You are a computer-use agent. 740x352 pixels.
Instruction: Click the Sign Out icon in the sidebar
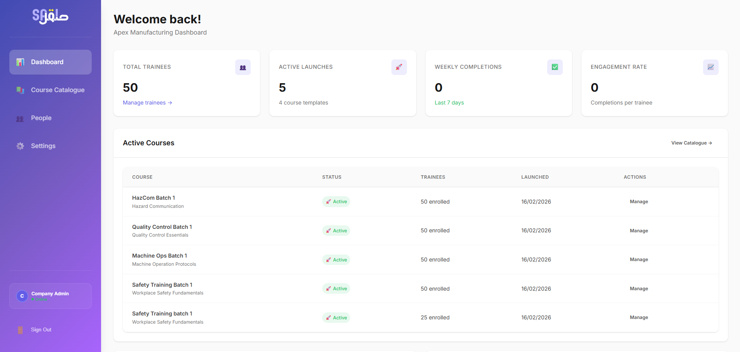(20, 329)
